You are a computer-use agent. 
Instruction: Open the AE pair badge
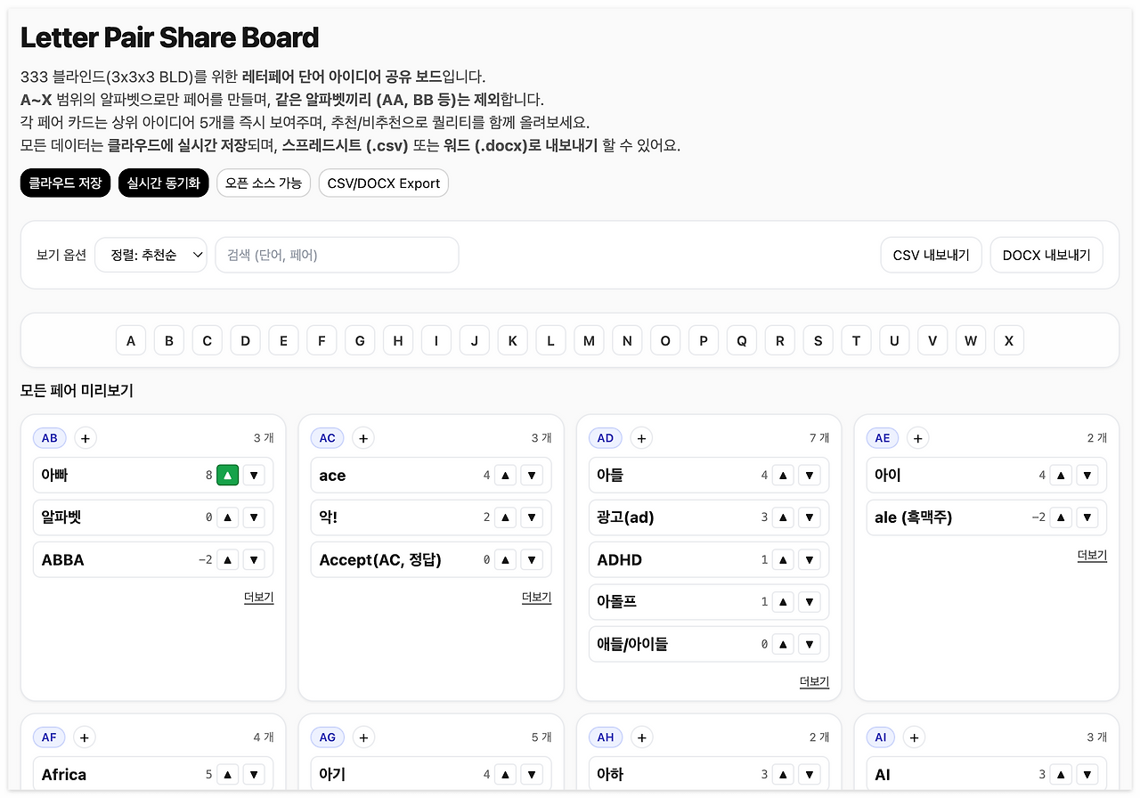pyautogui.click(x=883, y=437)
